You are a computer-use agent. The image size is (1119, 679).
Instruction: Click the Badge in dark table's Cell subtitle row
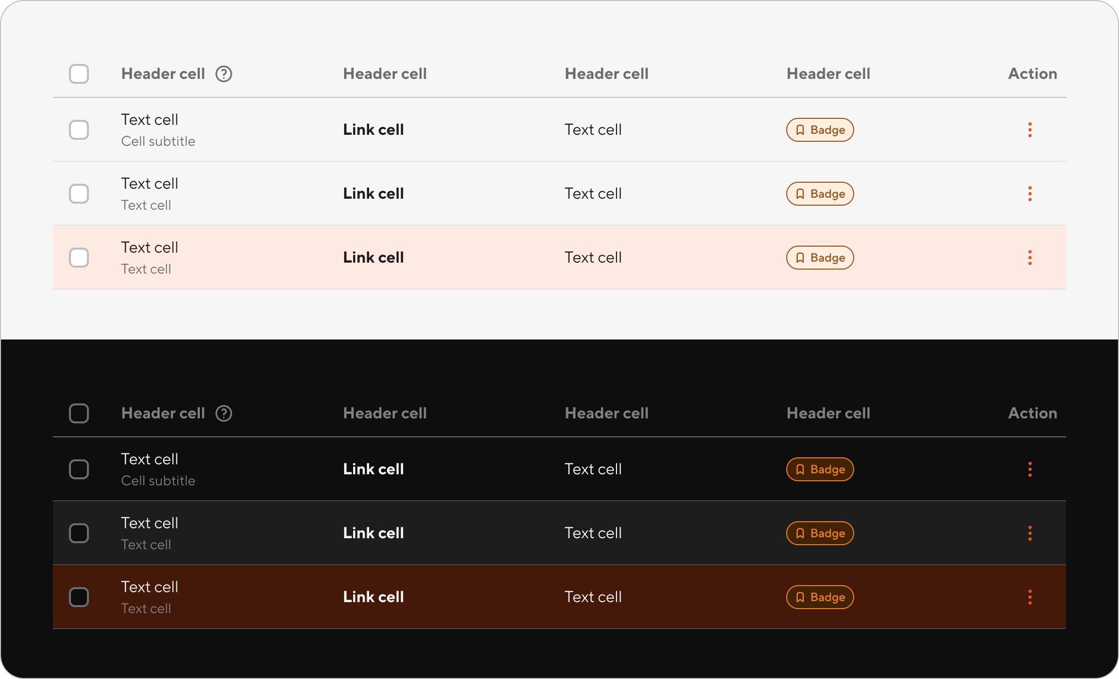coord(820,469)
